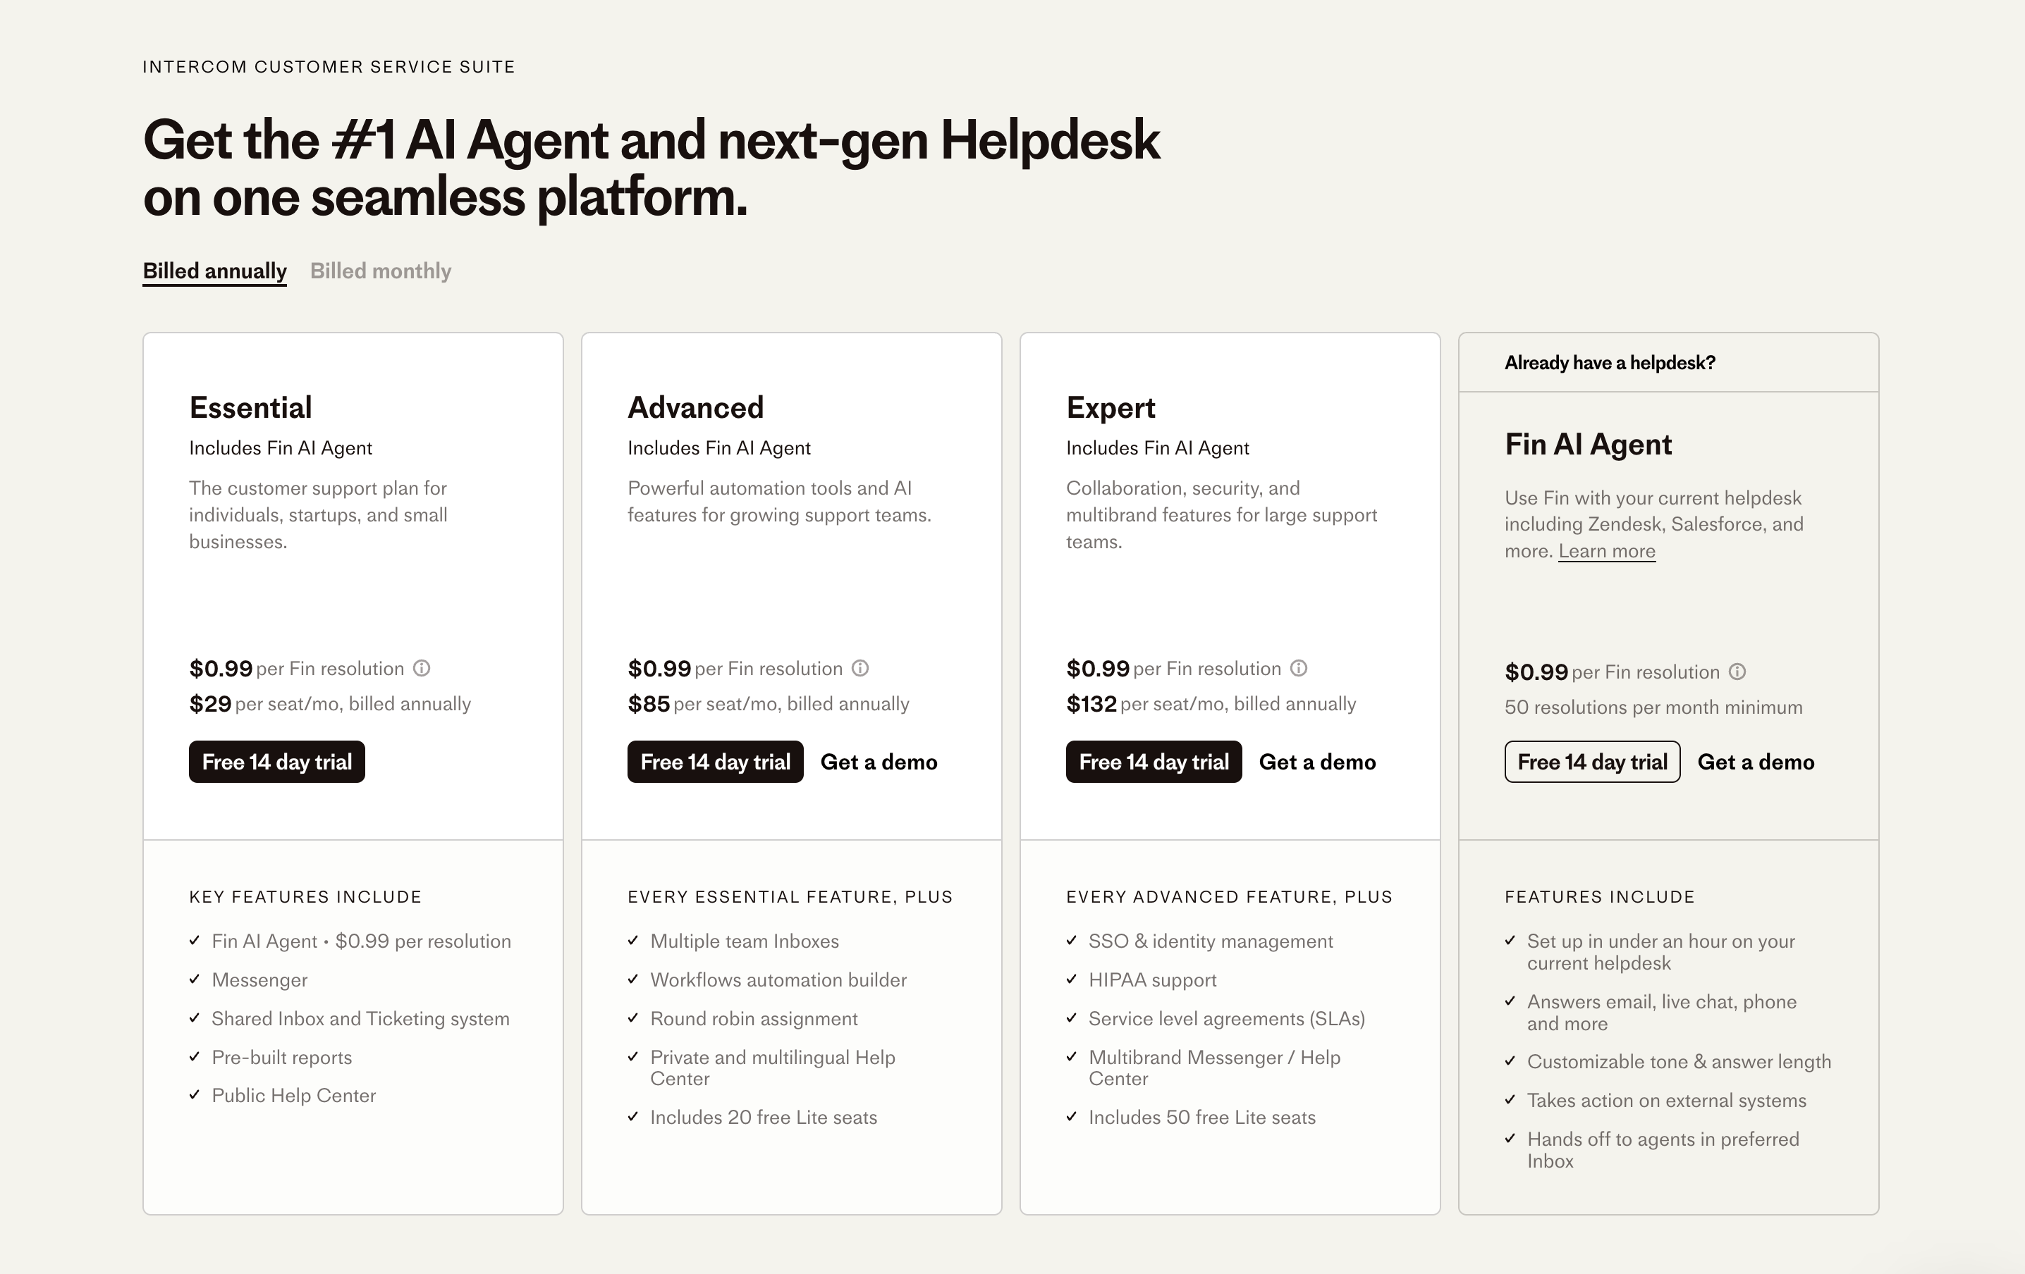Click the info icon in the Fin AI Agent card pricing

click(x=1739, y=672)
